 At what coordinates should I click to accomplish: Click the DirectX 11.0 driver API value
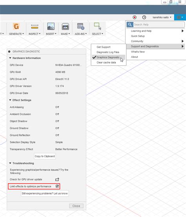tap(62, 79)
